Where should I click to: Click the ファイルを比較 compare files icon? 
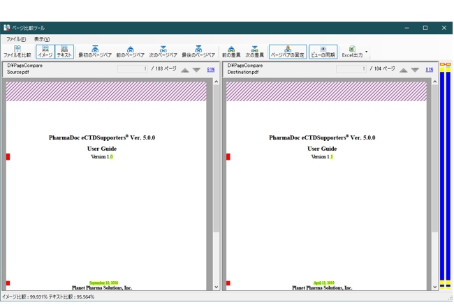[17, 52]
